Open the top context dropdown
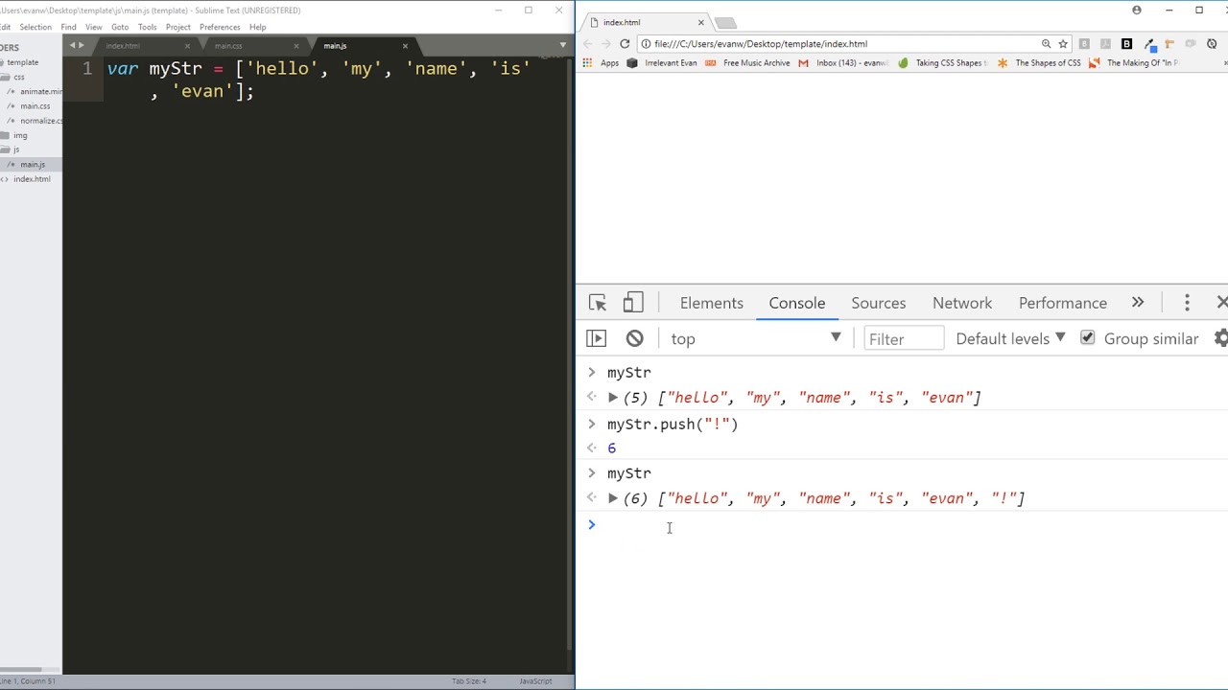 click(x=756, y=338)
